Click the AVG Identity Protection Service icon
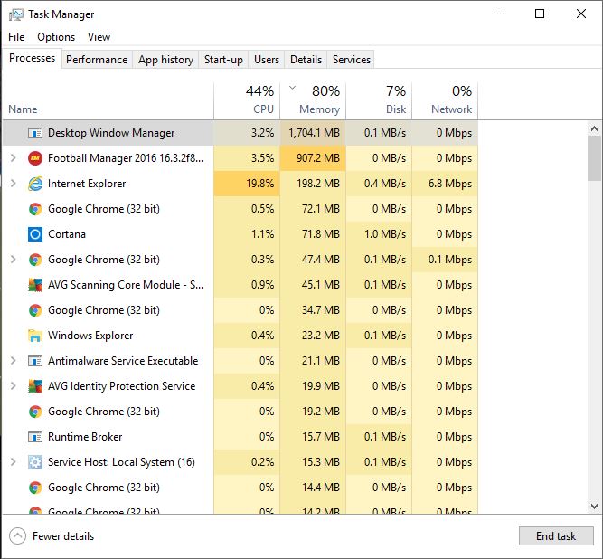 [x=35, y=386]
